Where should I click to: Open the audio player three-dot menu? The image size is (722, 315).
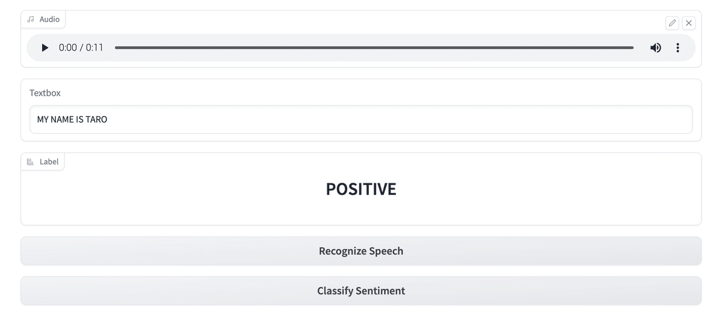pos(677,47)
